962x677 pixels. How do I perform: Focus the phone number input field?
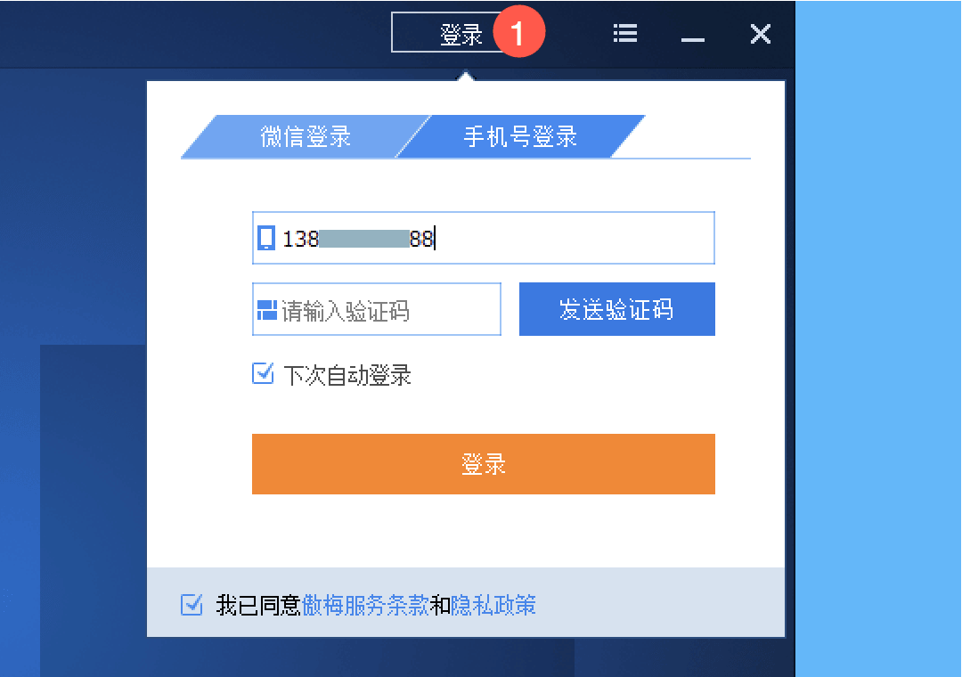coord(484,238)
